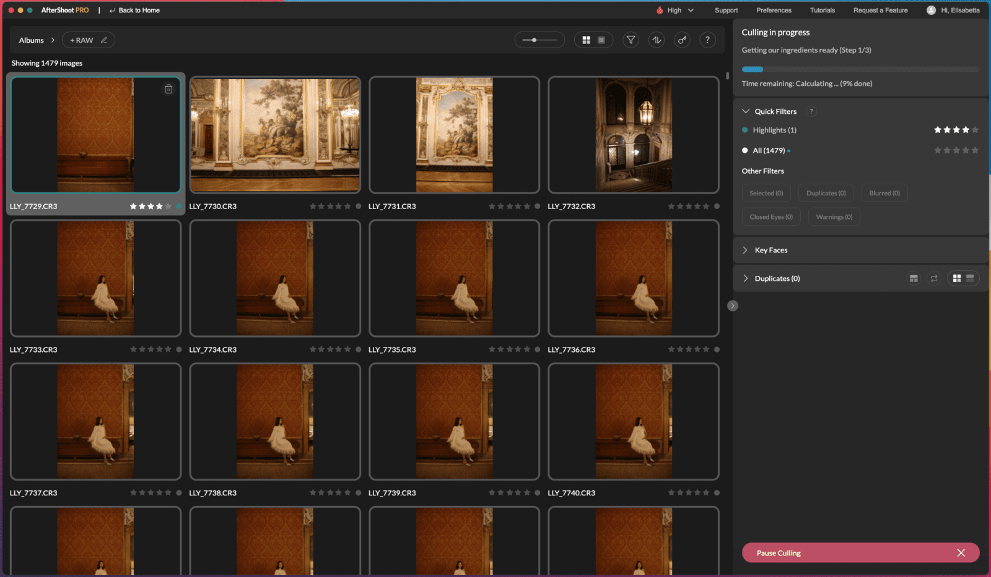Switch to single image view mode

coord(601,40)
